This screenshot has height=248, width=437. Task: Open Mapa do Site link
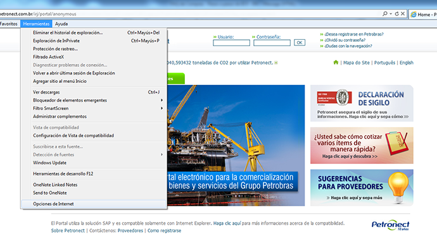pyautogui.click(x=356, y=63)
